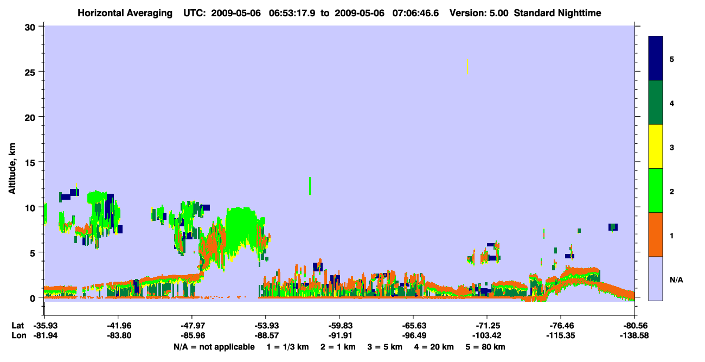Click the colorbar label 'N/A'
This screenshot has height=362, width=705.
676,280
